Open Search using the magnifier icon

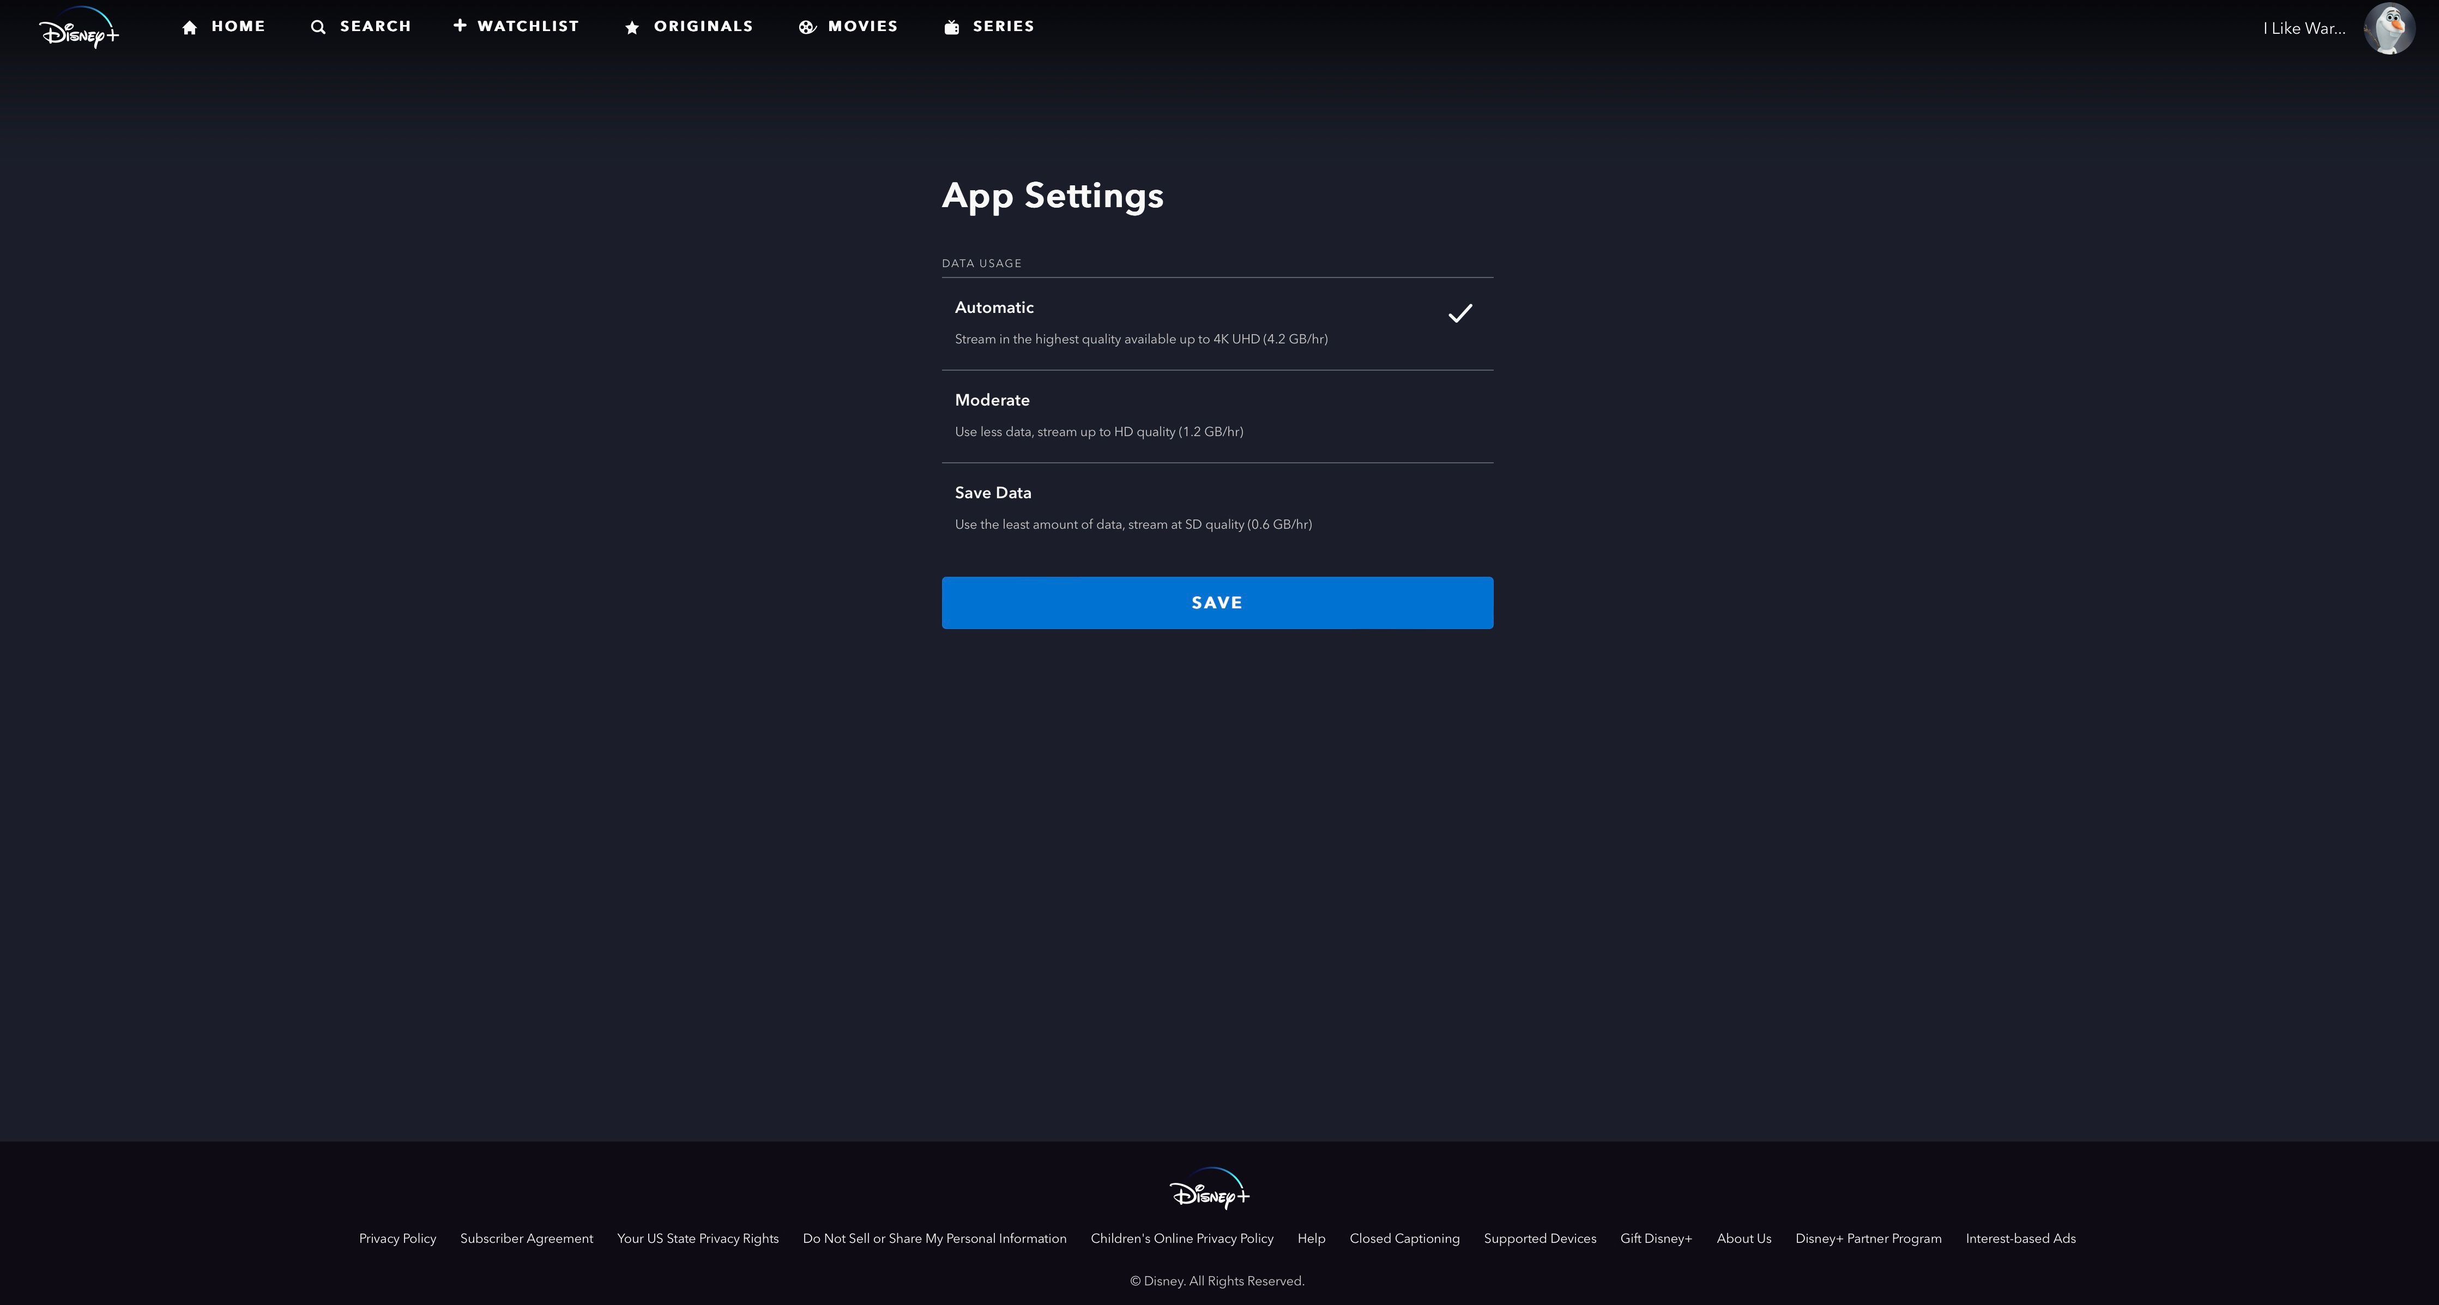pyautogui.click(x=318, y=26)
